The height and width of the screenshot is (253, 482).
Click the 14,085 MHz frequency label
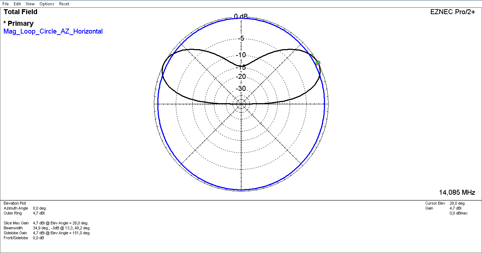pyautogui.click(x=457, y=193)
